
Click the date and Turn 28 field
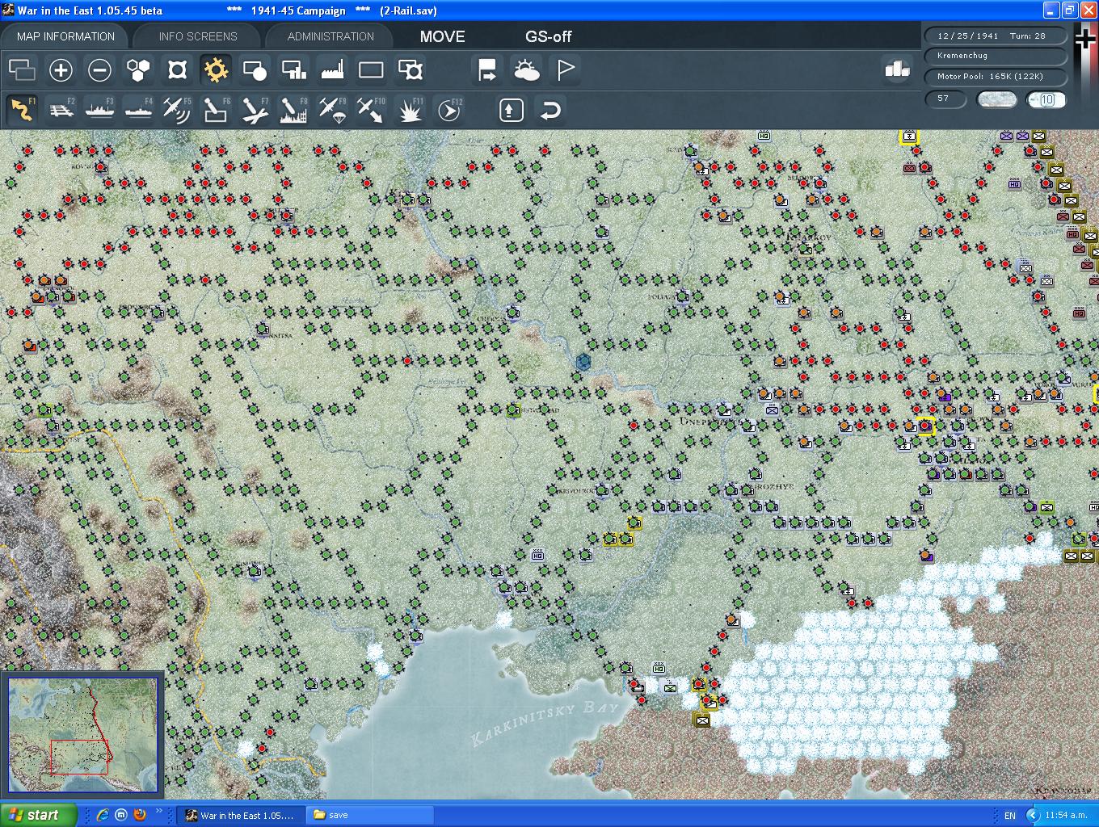point(996,36)
